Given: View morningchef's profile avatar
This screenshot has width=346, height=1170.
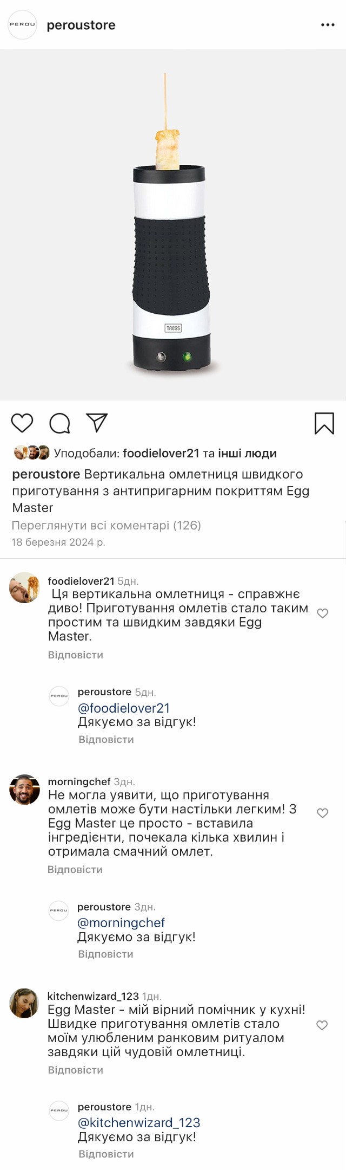Looking at the screenshot, I should (x=25, y=789).
